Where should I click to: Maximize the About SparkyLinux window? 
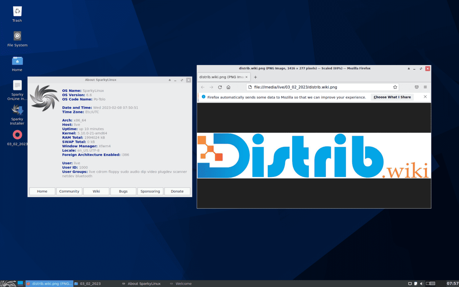(x=182, y=80)
